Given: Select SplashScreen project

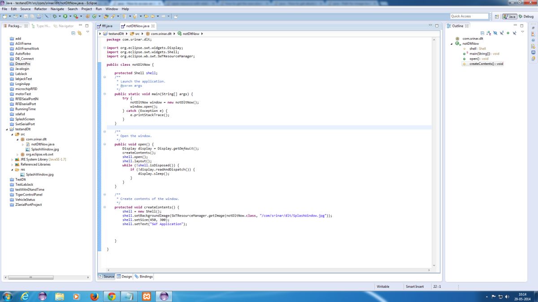Looking at the screenshot, I should click(25, 119).
